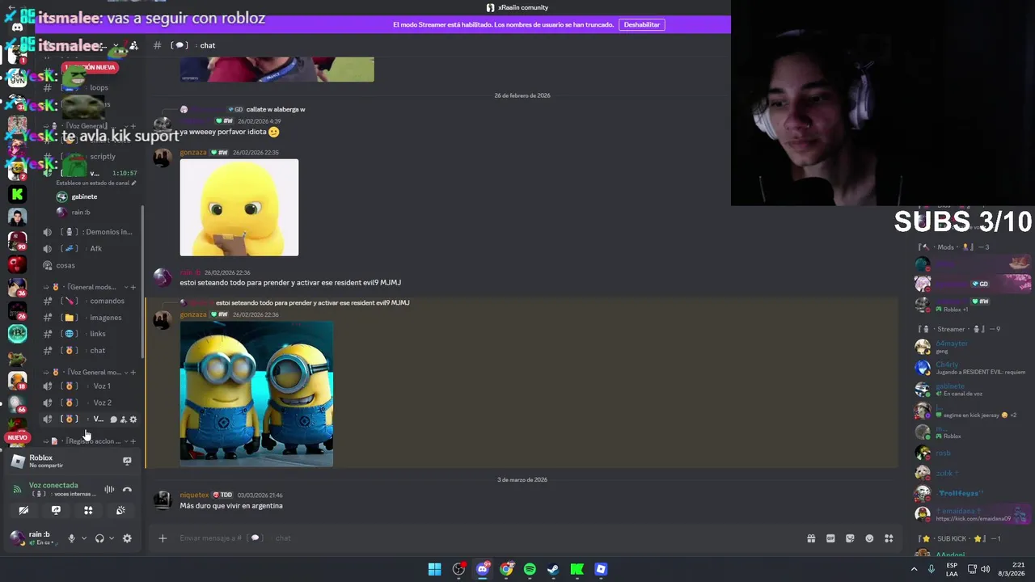Stream Roblox game button
This screenshot has height=582, width=1035.
(127, 461)
